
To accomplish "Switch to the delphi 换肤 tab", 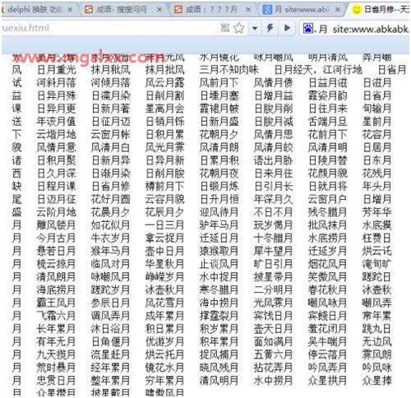I will point(35,10).
